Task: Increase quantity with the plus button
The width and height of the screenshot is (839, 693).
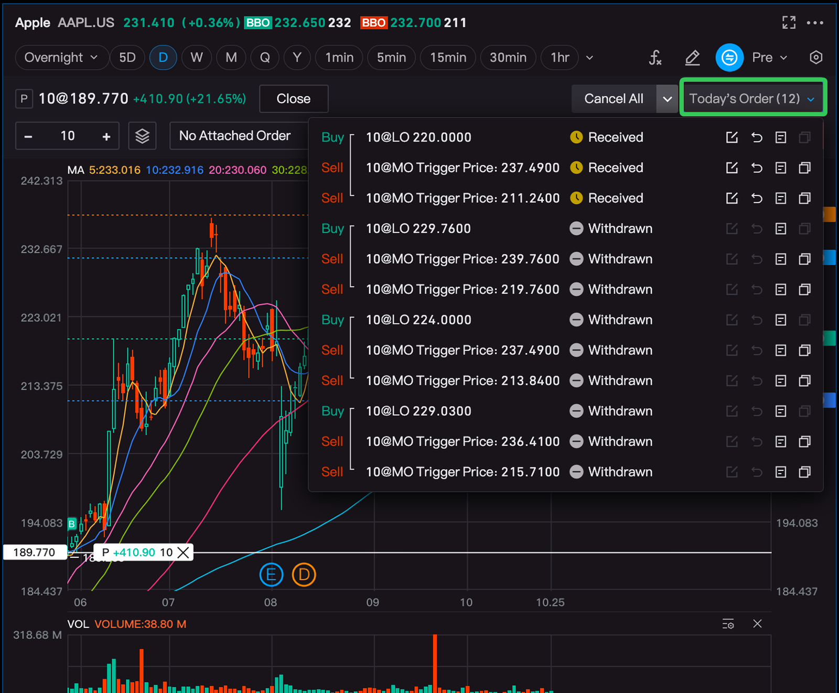Action: point(106,137)
